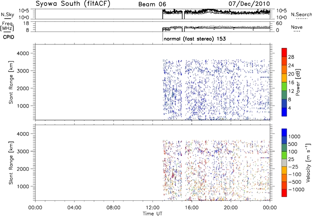
Task: Select '3000' range tick in velocity panel
Action: (x=23, y=151)
